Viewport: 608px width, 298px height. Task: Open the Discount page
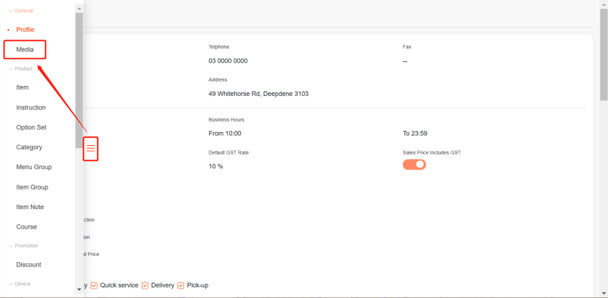click(x=28, y=265)
